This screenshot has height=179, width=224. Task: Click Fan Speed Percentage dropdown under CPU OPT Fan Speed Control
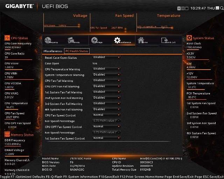click(106, 132)
